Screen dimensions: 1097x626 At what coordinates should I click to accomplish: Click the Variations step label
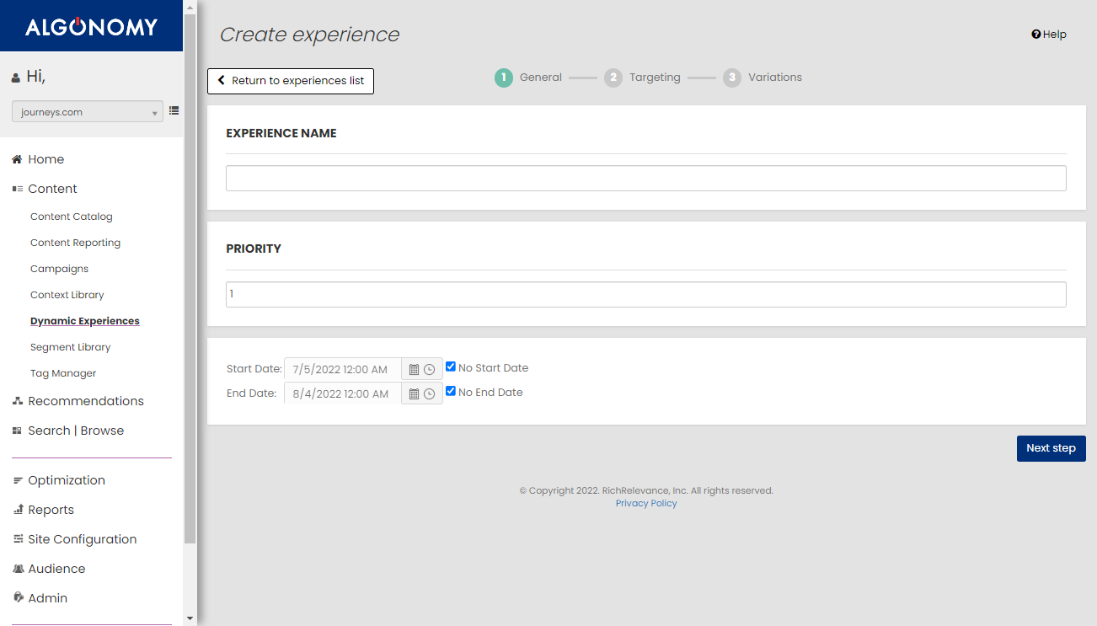click(775, 78)
